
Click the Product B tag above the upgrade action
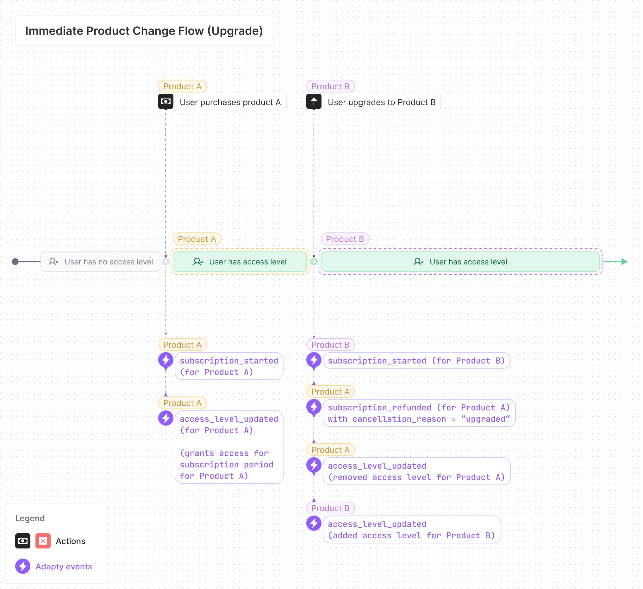coord(331,86)
